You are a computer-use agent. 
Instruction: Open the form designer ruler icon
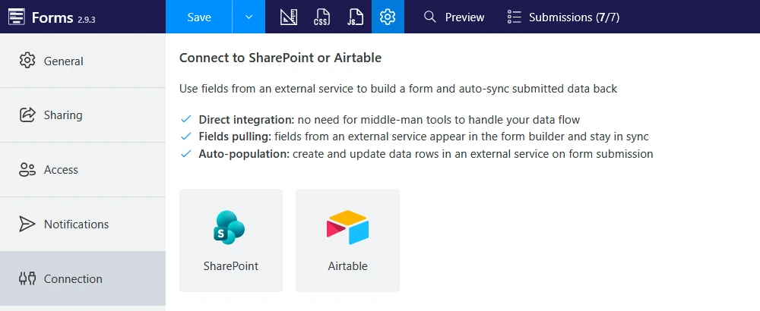[x=288, y=17]
